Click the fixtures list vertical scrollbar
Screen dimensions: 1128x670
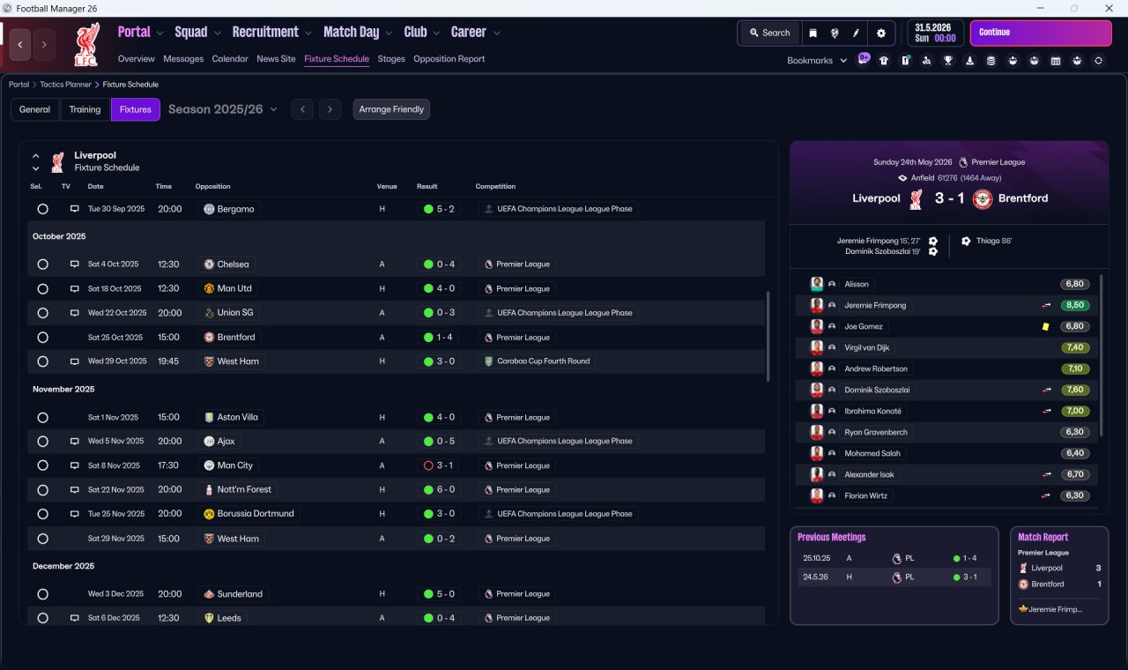(x=769, y=337)
